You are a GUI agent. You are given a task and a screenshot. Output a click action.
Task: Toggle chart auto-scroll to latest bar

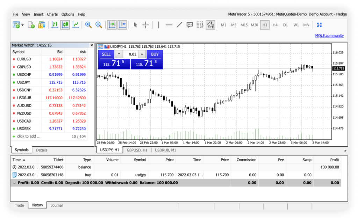coord(112,25)
